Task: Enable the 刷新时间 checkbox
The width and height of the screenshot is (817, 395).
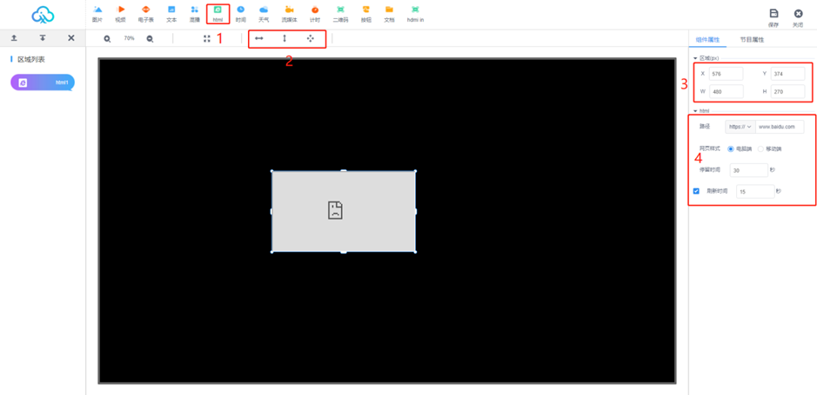Action: tap(696, 191)
